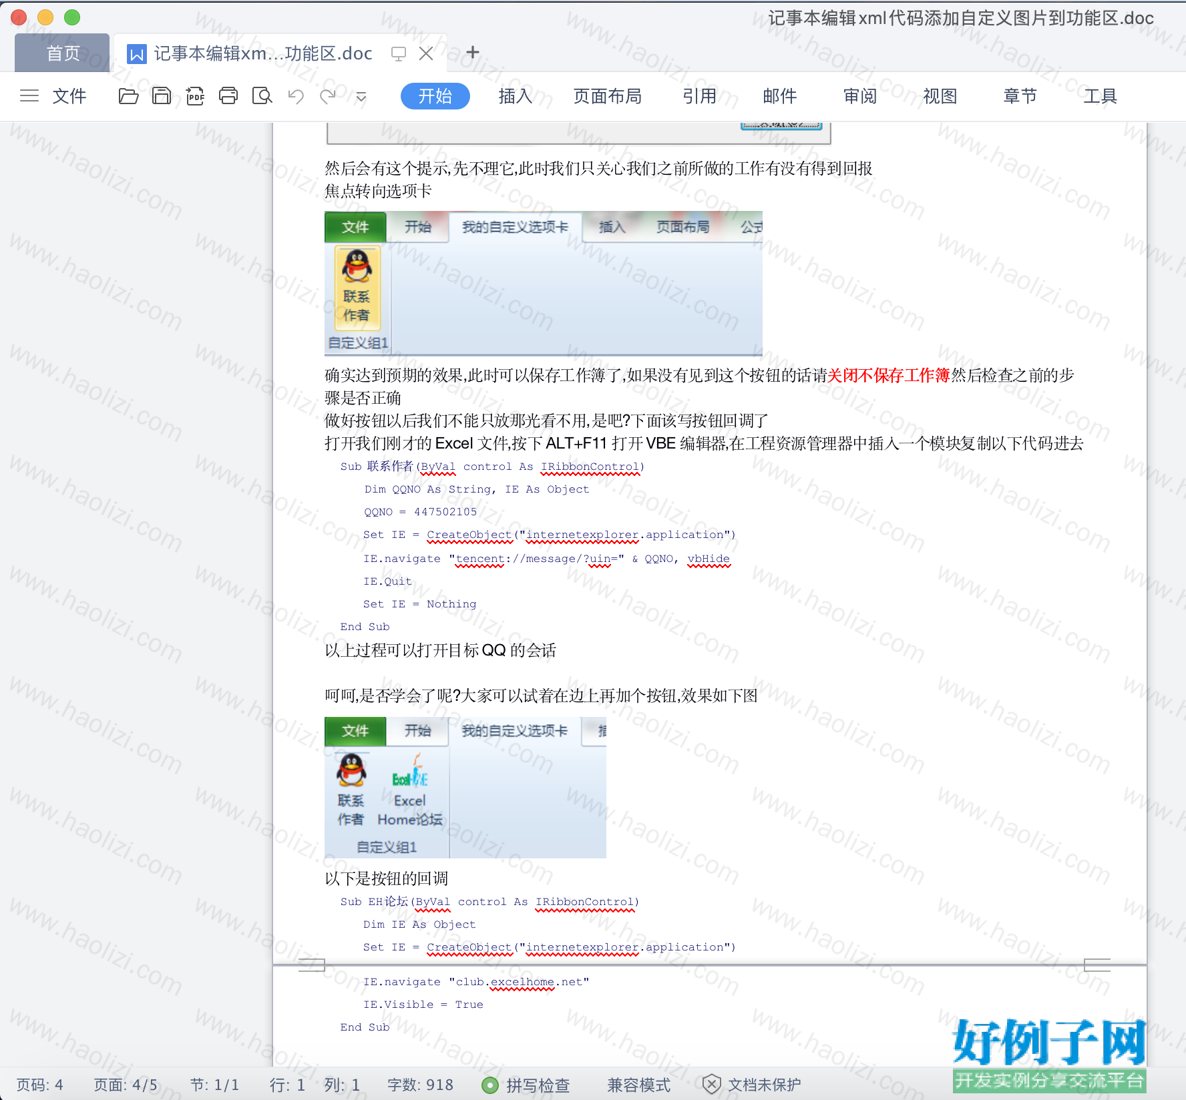Click the print icon
The height and width of the screenshot is (1100, 1186).
coord(228,96)
